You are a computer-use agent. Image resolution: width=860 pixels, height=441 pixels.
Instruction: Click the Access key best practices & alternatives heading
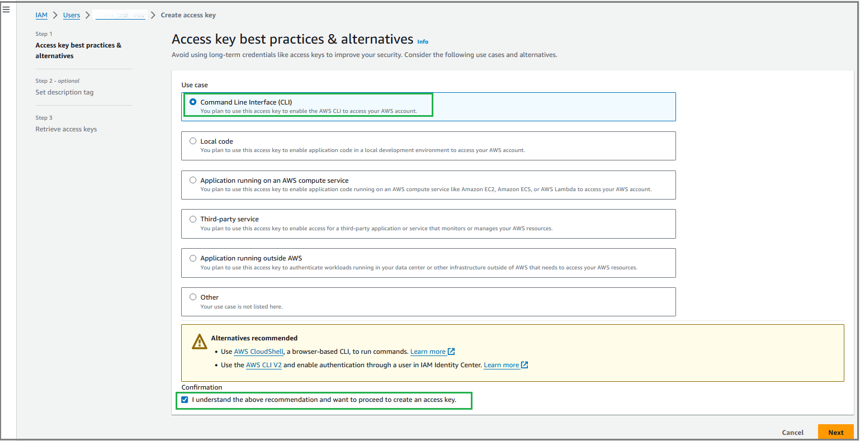(292, 39)
